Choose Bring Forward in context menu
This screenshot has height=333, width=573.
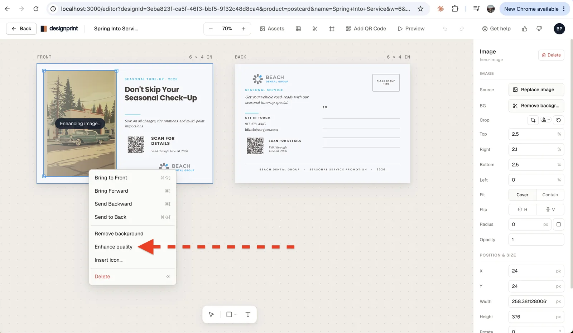(133, 191)
